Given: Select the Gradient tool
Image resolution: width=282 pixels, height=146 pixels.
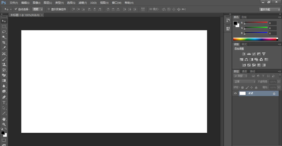Looking at the screenshot, I should pos(4,81).
